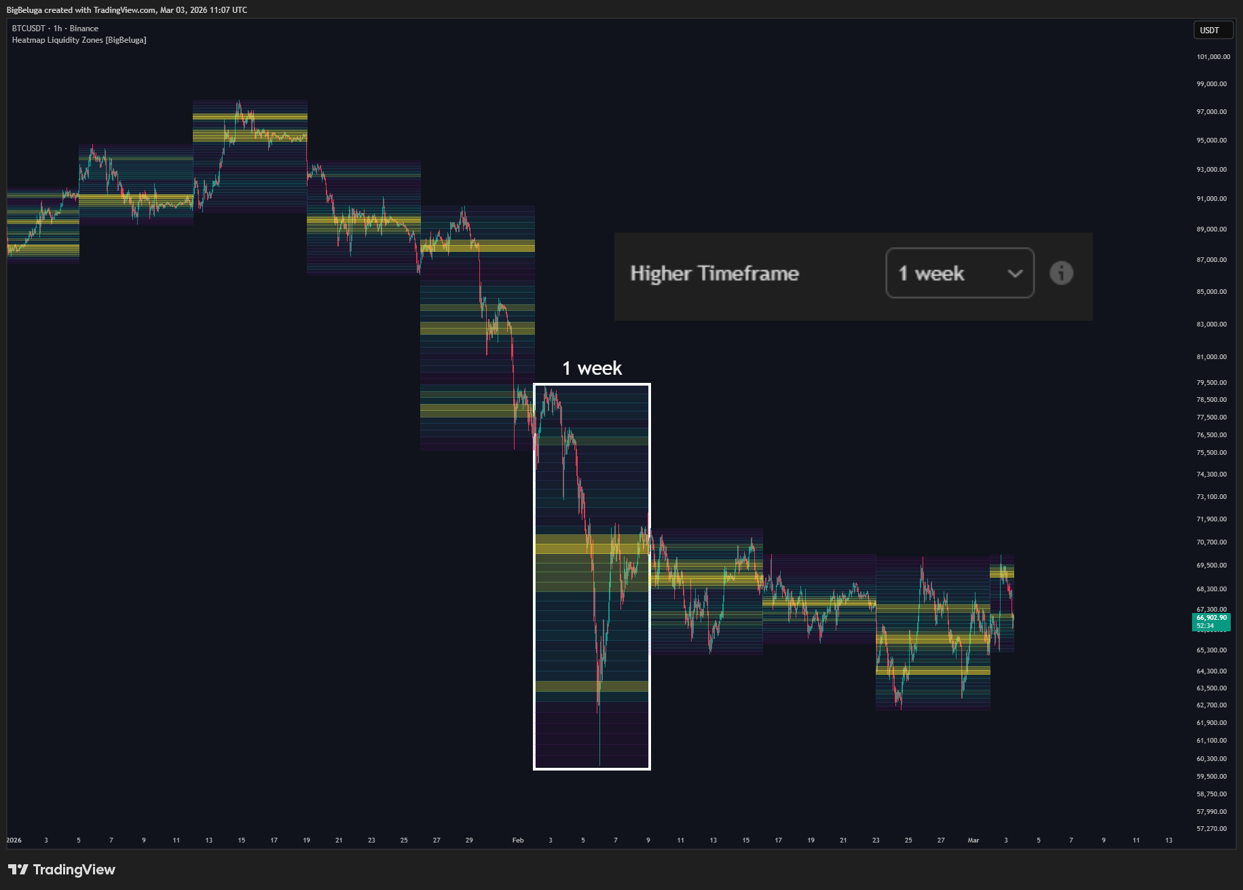Click the 79,500.00 price axis label
The image size is (1243, 890).
pos(1212,383)
